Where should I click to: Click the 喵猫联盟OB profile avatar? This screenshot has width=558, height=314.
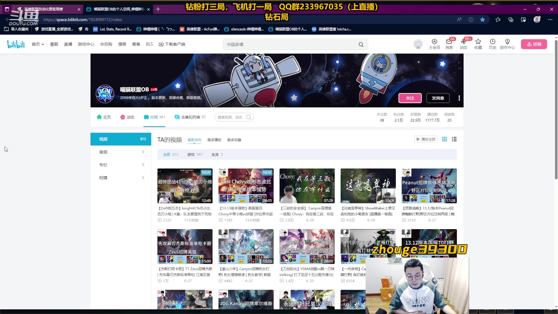pyautogui.click(x=105, y=94)
